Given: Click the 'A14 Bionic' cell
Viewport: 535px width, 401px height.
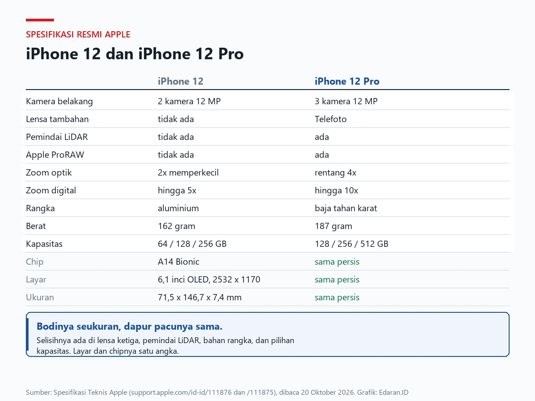Looking at the screenshot, I should tap(178, 262).
